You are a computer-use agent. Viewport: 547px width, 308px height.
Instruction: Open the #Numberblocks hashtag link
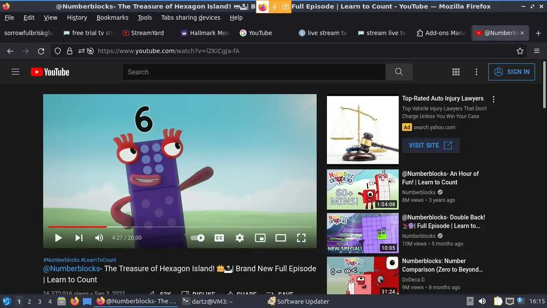click(x=61, y=260)
